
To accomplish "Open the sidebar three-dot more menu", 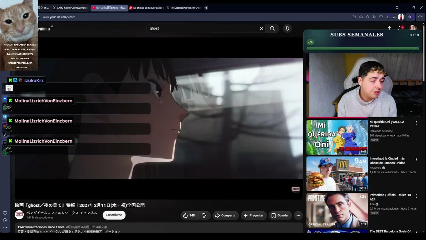I will 5,227.
